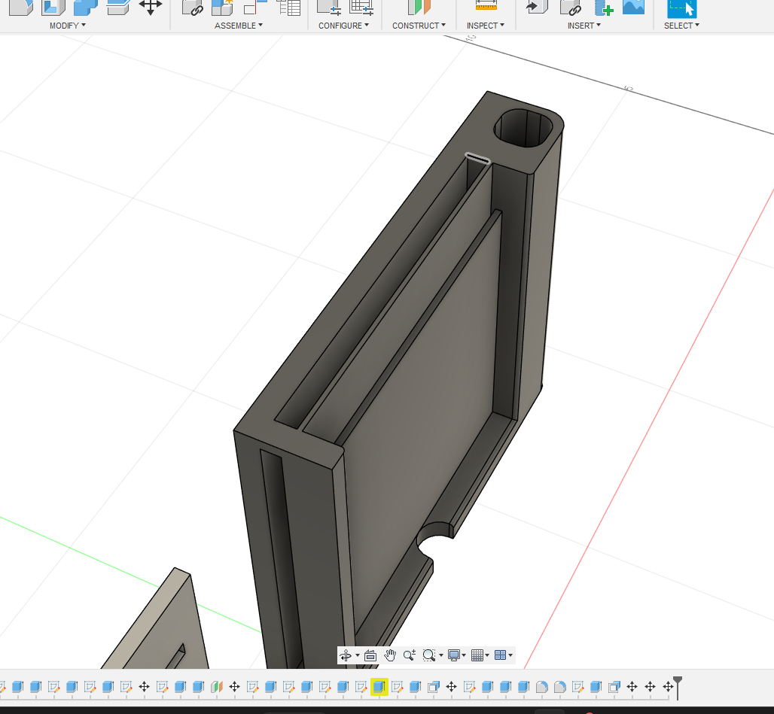Screen dimensions: 774x714
Task: Click the Orbit icon in the navigation bar
Action: (346, 655)
